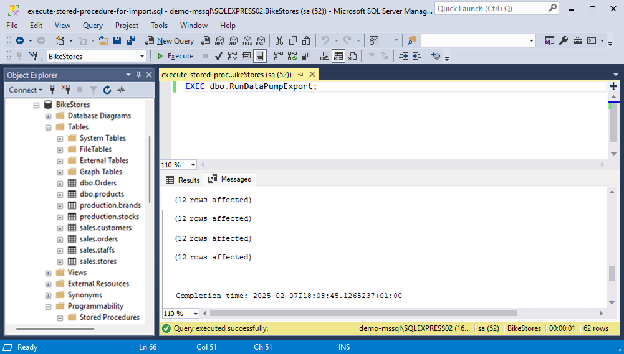
Task: Toggle Include Live Query Statistics
Action: [292, 57]
